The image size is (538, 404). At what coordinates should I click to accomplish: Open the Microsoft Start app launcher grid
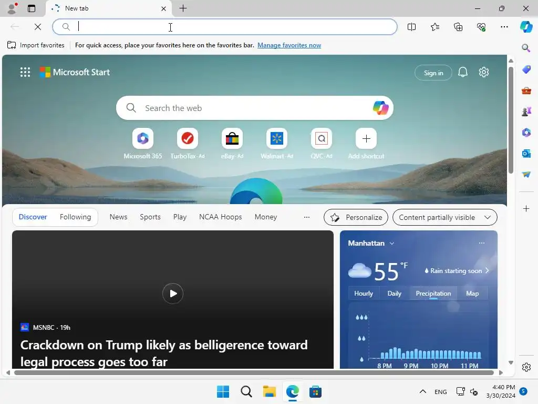[x=25, y=72]
